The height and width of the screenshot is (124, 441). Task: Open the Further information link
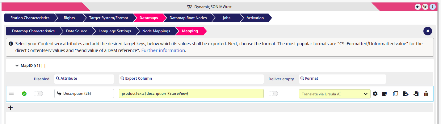[163, 50]
